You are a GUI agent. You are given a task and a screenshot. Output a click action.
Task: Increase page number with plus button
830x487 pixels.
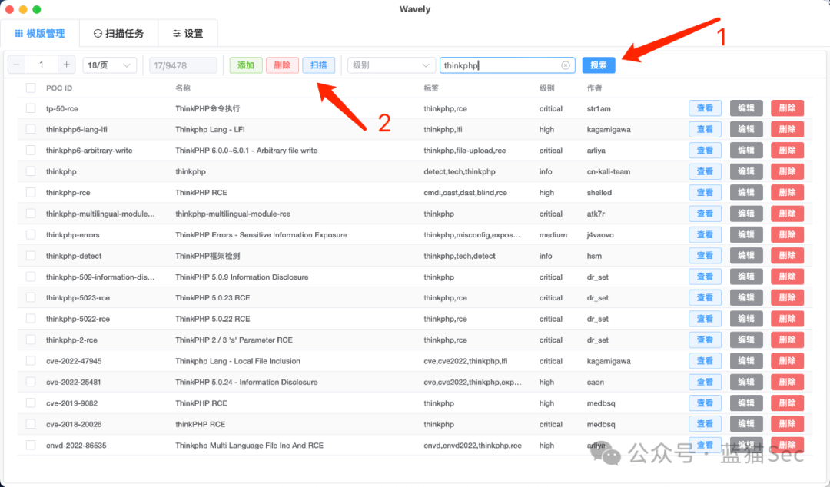[x=66, y=65]
